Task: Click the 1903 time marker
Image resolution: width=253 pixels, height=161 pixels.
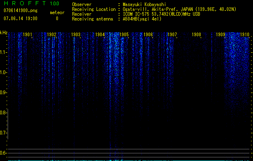Action: (76, 35)
